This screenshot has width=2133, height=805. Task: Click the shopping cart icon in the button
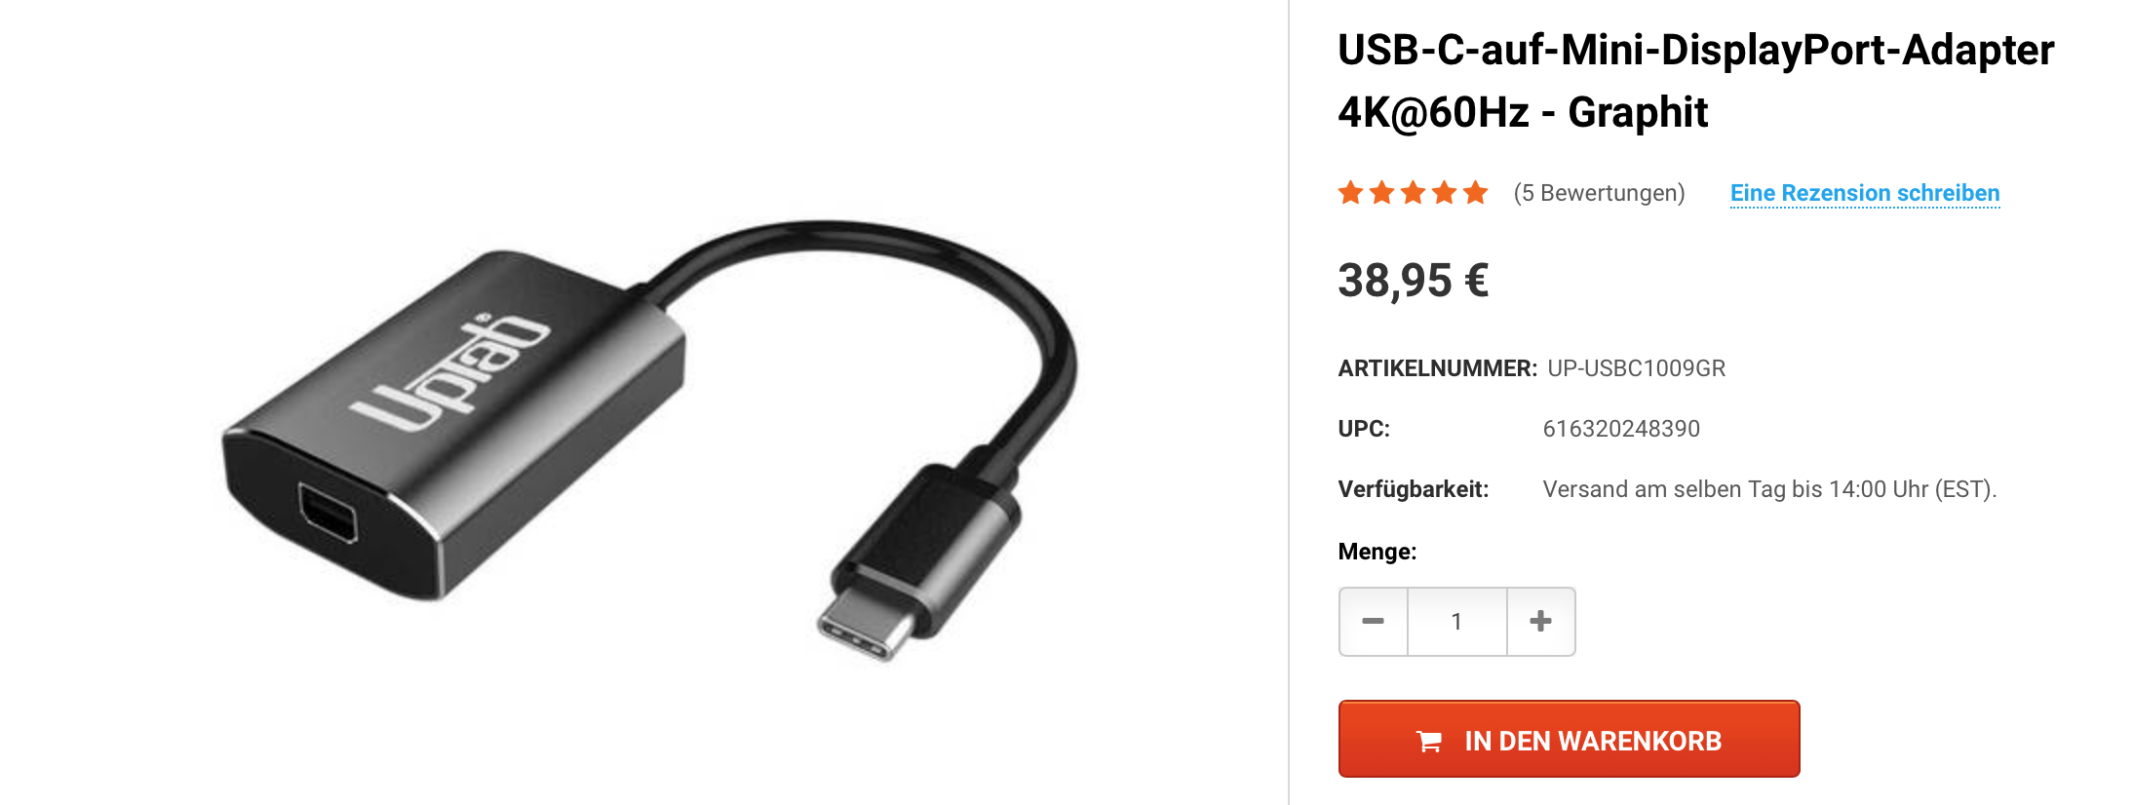pyautogui.click(x=1429, y=742)
